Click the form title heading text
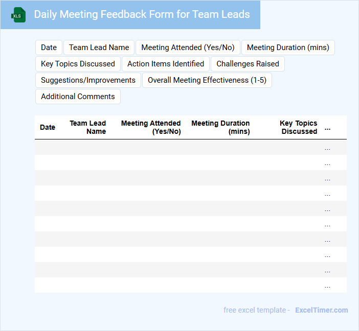 [x=142, y=14]
